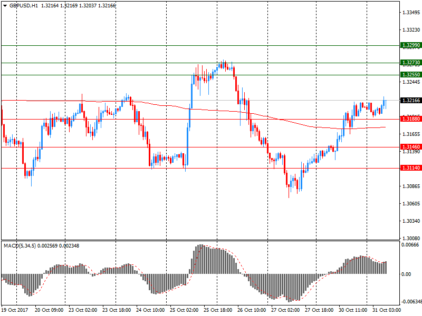Click the green 1.32990 level price tag
The height and width of the screenshot is (316, 422).
tap(411, 45)
